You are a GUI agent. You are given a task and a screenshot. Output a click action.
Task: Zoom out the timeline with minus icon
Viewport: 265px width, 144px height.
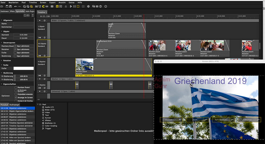pyautogui.click(x=24, y=6)
